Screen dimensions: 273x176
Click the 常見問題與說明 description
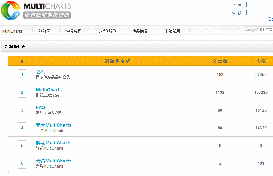(x=49, y=113)
